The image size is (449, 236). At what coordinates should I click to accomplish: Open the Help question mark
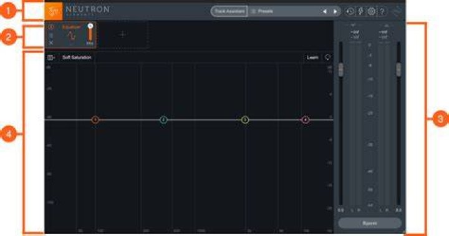pos(382,11)
